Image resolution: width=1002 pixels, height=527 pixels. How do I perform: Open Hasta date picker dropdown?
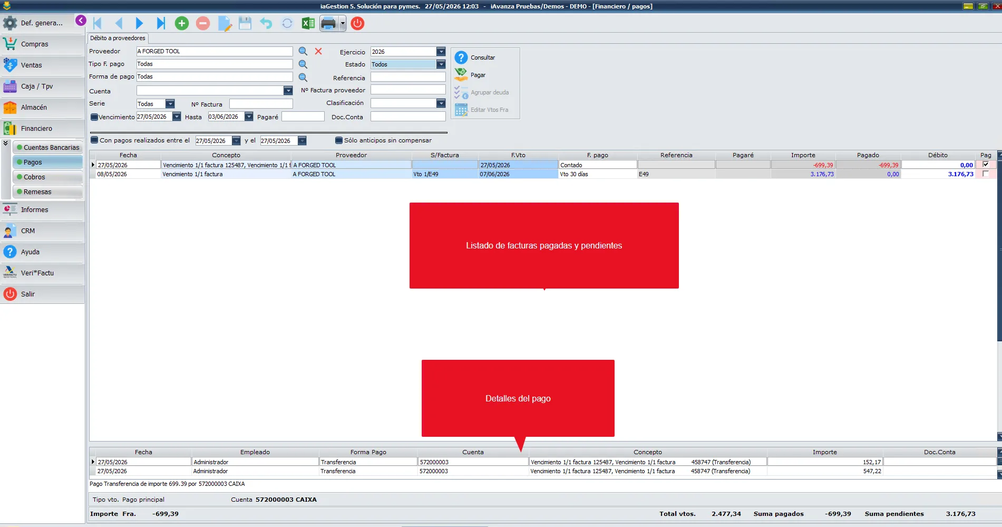click(x=249, y=117)
